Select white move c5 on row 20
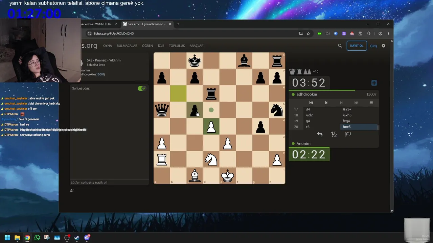Viewport: 433px width, 243px height. click(x=322, y=127)
